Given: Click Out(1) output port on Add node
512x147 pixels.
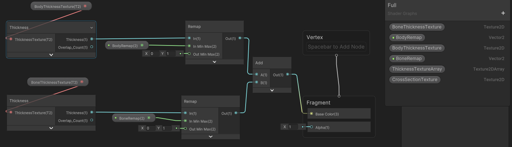Looking at the screenshot, I should (x=288, y=74).
